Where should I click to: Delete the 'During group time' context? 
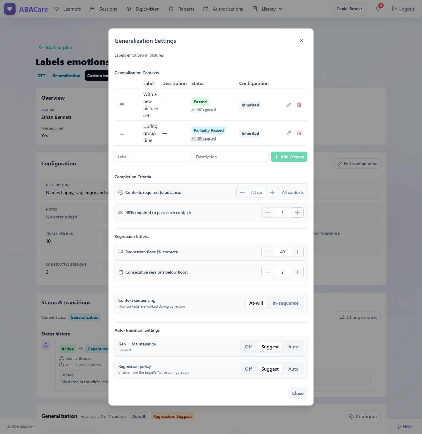point(299,133)
